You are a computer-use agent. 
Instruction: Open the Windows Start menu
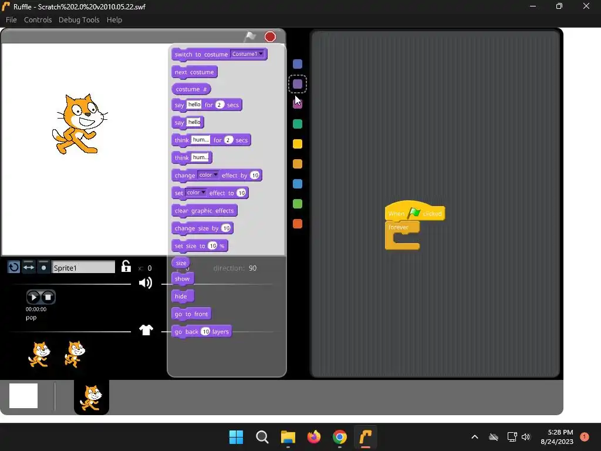click(236, 437)
